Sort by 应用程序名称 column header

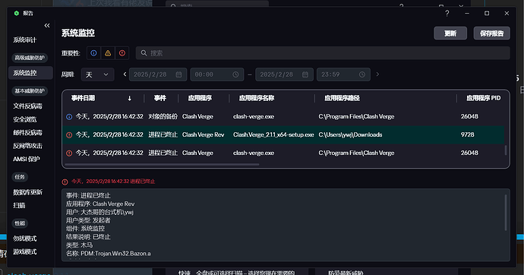point(257,98)
